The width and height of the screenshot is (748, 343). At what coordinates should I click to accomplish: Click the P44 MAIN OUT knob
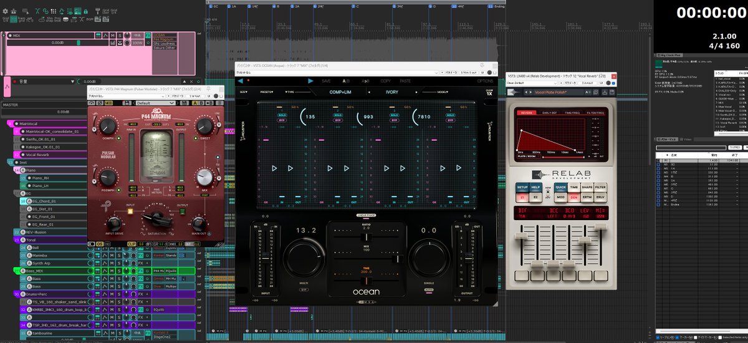[x=199, y=223]
